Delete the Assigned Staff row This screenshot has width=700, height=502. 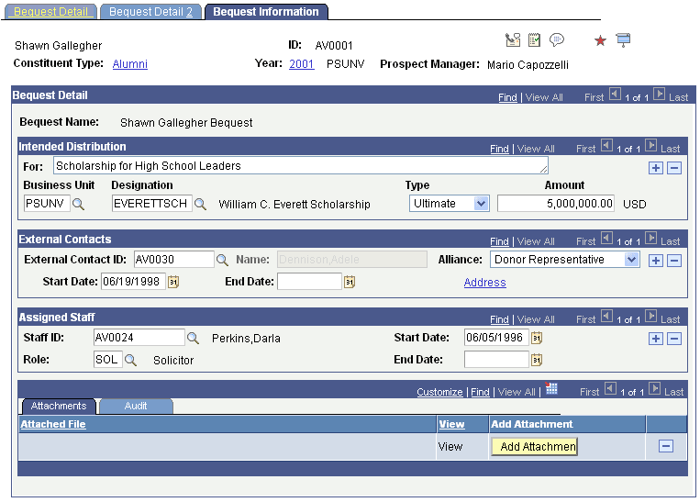pyautogui.click(x=674, y=339)
